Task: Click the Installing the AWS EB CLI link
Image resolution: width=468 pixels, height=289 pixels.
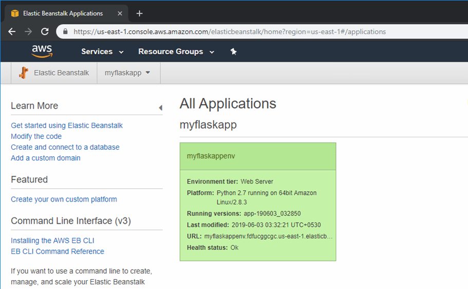Action: pyautogui.click(x=52, y=241)
